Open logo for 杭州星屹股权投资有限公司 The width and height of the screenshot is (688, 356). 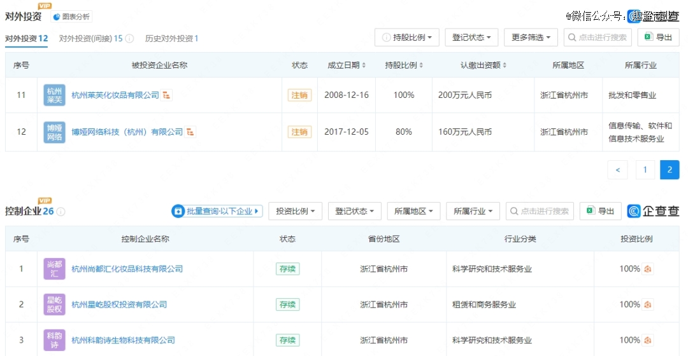click(x=54, y=305)
